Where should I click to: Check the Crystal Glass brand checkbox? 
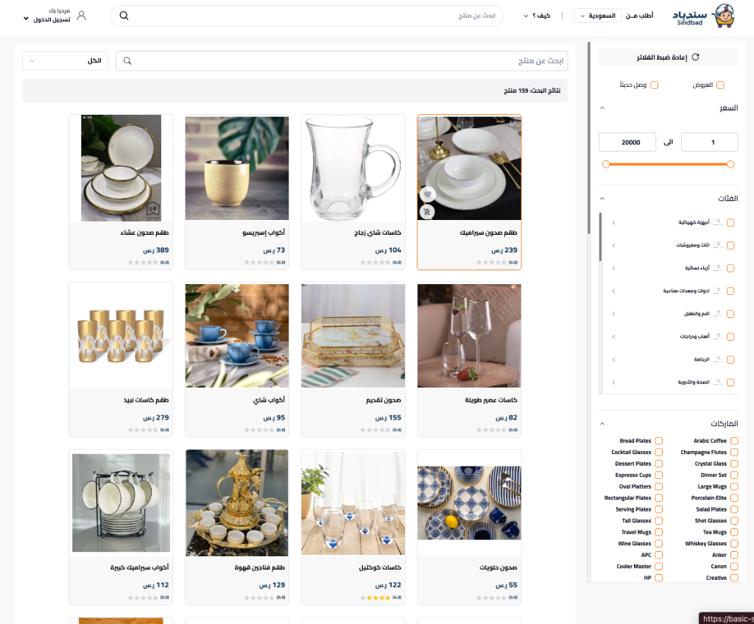point(734,464)
